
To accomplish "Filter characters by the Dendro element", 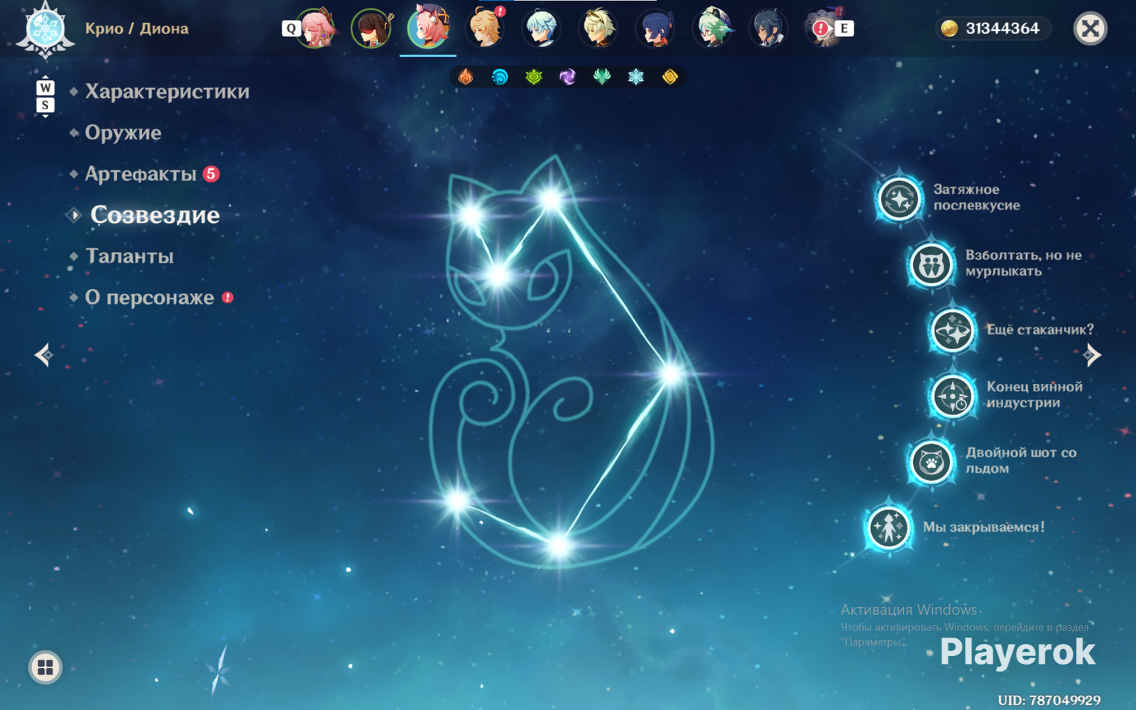I will point(534,77).
